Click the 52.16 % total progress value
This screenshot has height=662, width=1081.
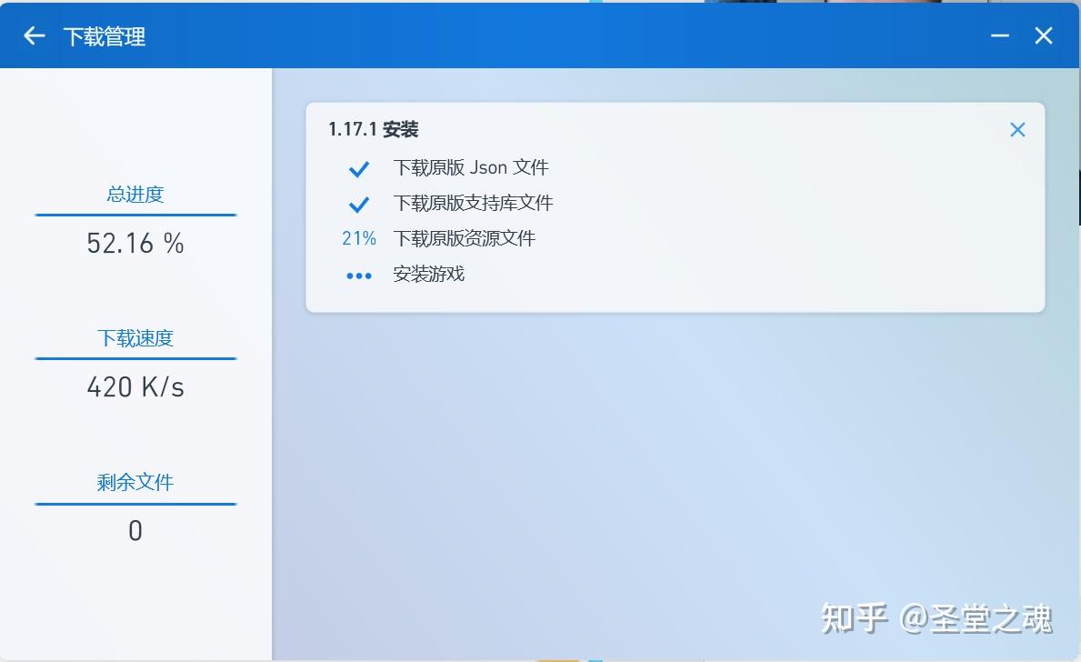pyautogui.click(x=135, y=243)
